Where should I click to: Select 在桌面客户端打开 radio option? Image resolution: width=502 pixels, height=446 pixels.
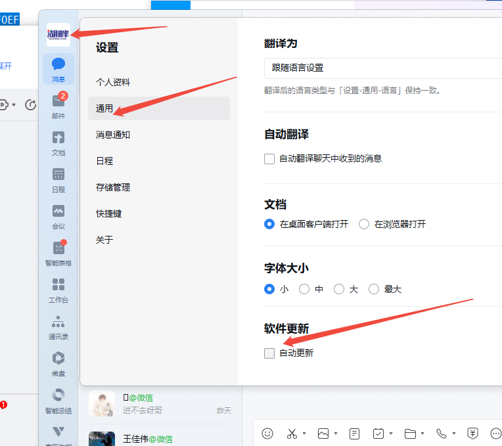point(269,224)
